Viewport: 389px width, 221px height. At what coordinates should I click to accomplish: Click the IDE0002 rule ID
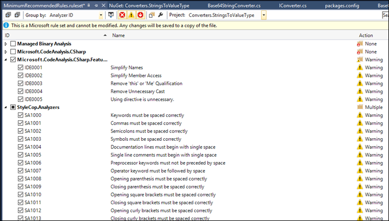click(x=33, y=75)
